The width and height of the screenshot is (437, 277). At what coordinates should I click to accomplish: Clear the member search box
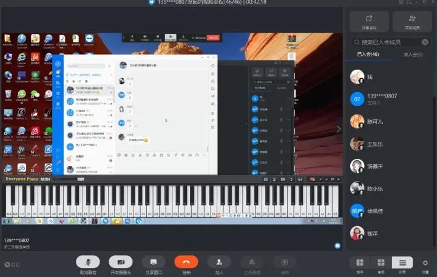coord(424,42)
